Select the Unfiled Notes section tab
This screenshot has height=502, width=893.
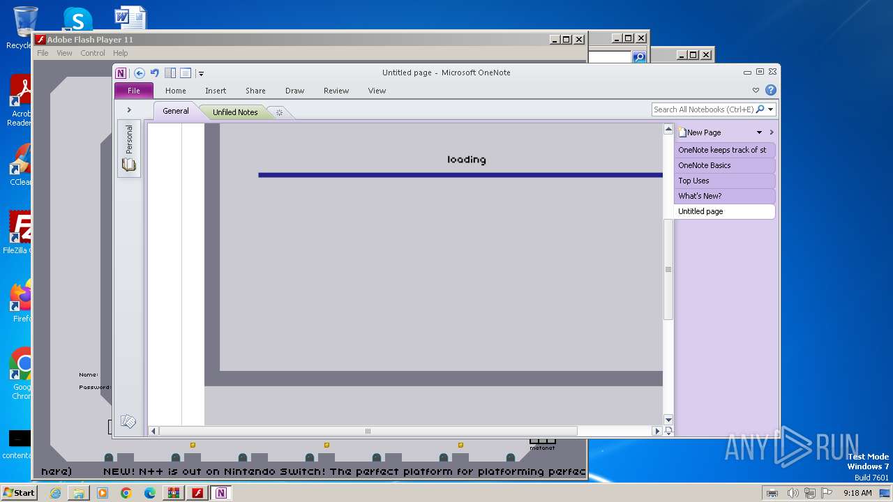[235, 112]
